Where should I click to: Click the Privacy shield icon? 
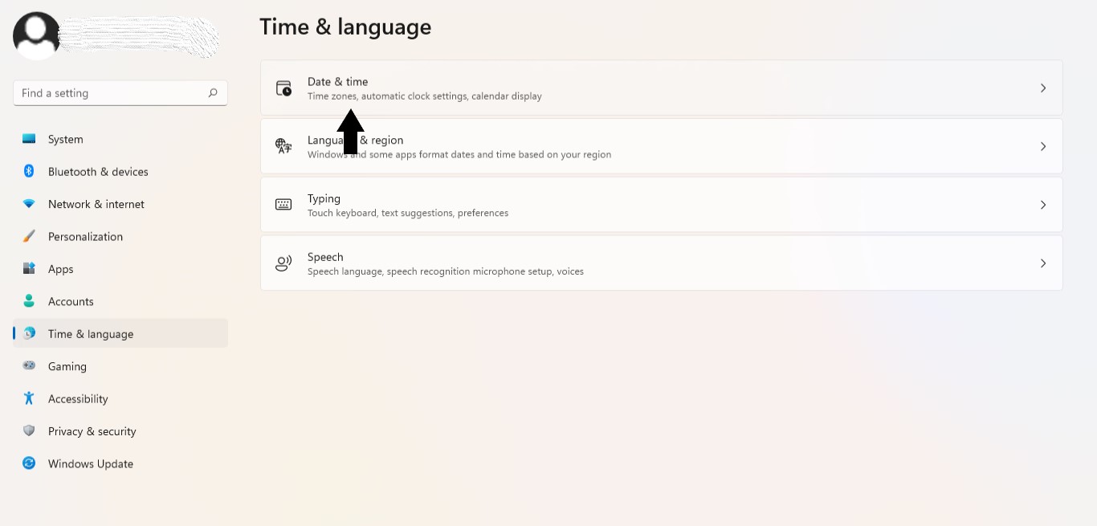coord(29,430)
